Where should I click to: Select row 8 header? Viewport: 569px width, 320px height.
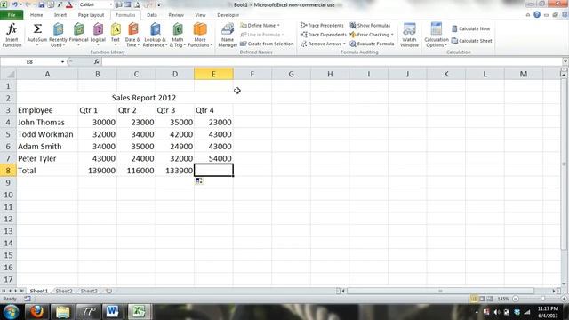[8, 171]
